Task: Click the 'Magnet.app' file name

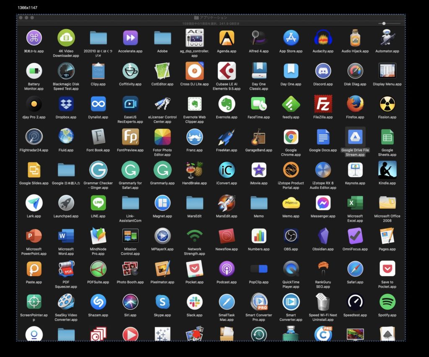Action: [x=162, y=216]
